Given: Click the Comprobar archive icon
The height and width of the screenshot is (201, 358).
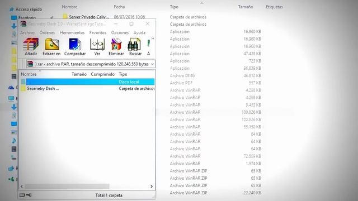Looking at the screenshot, I should 75,44.
